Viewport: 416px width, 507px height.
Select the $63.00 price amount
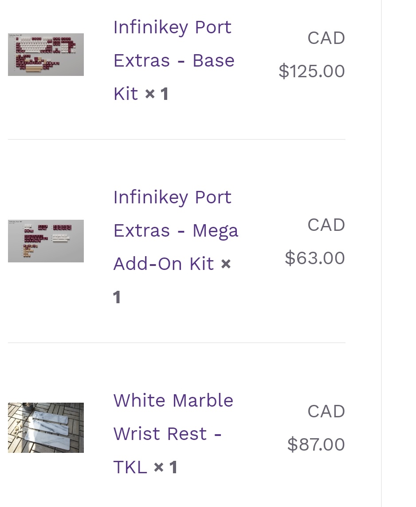pos(315,258)
